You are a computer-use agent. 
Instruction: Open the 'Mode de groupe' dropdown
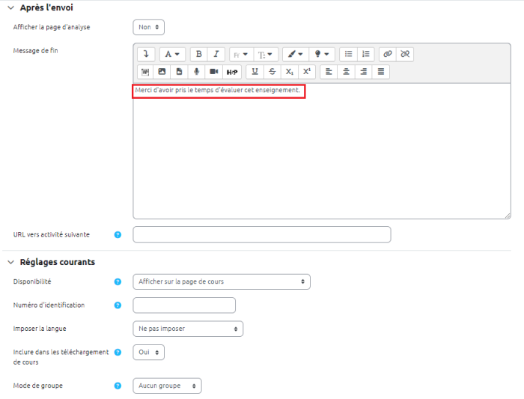point(167,386)
